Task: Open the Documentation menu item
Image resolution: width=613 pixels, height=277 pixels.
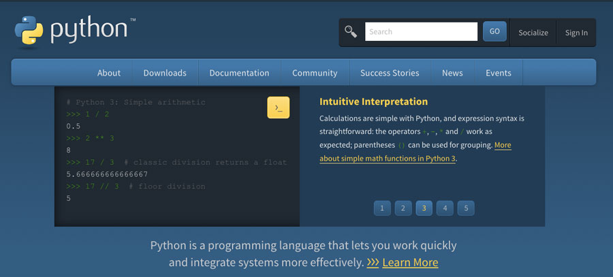Action: (x=239, y=73)
